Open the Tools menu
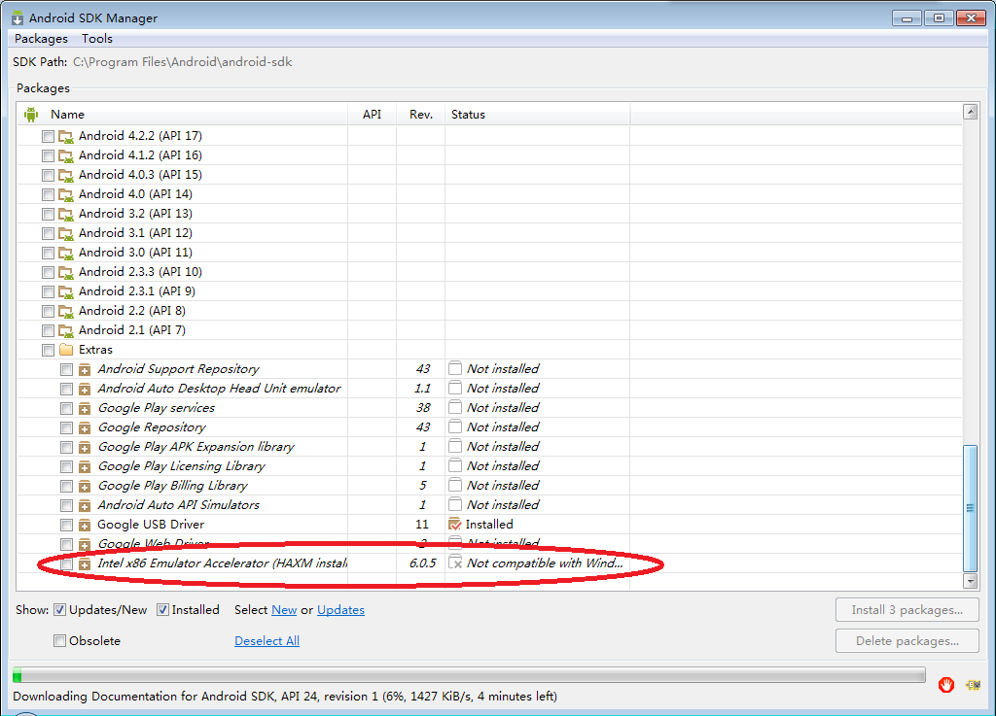The image size is (996, 716). (97, 39)
